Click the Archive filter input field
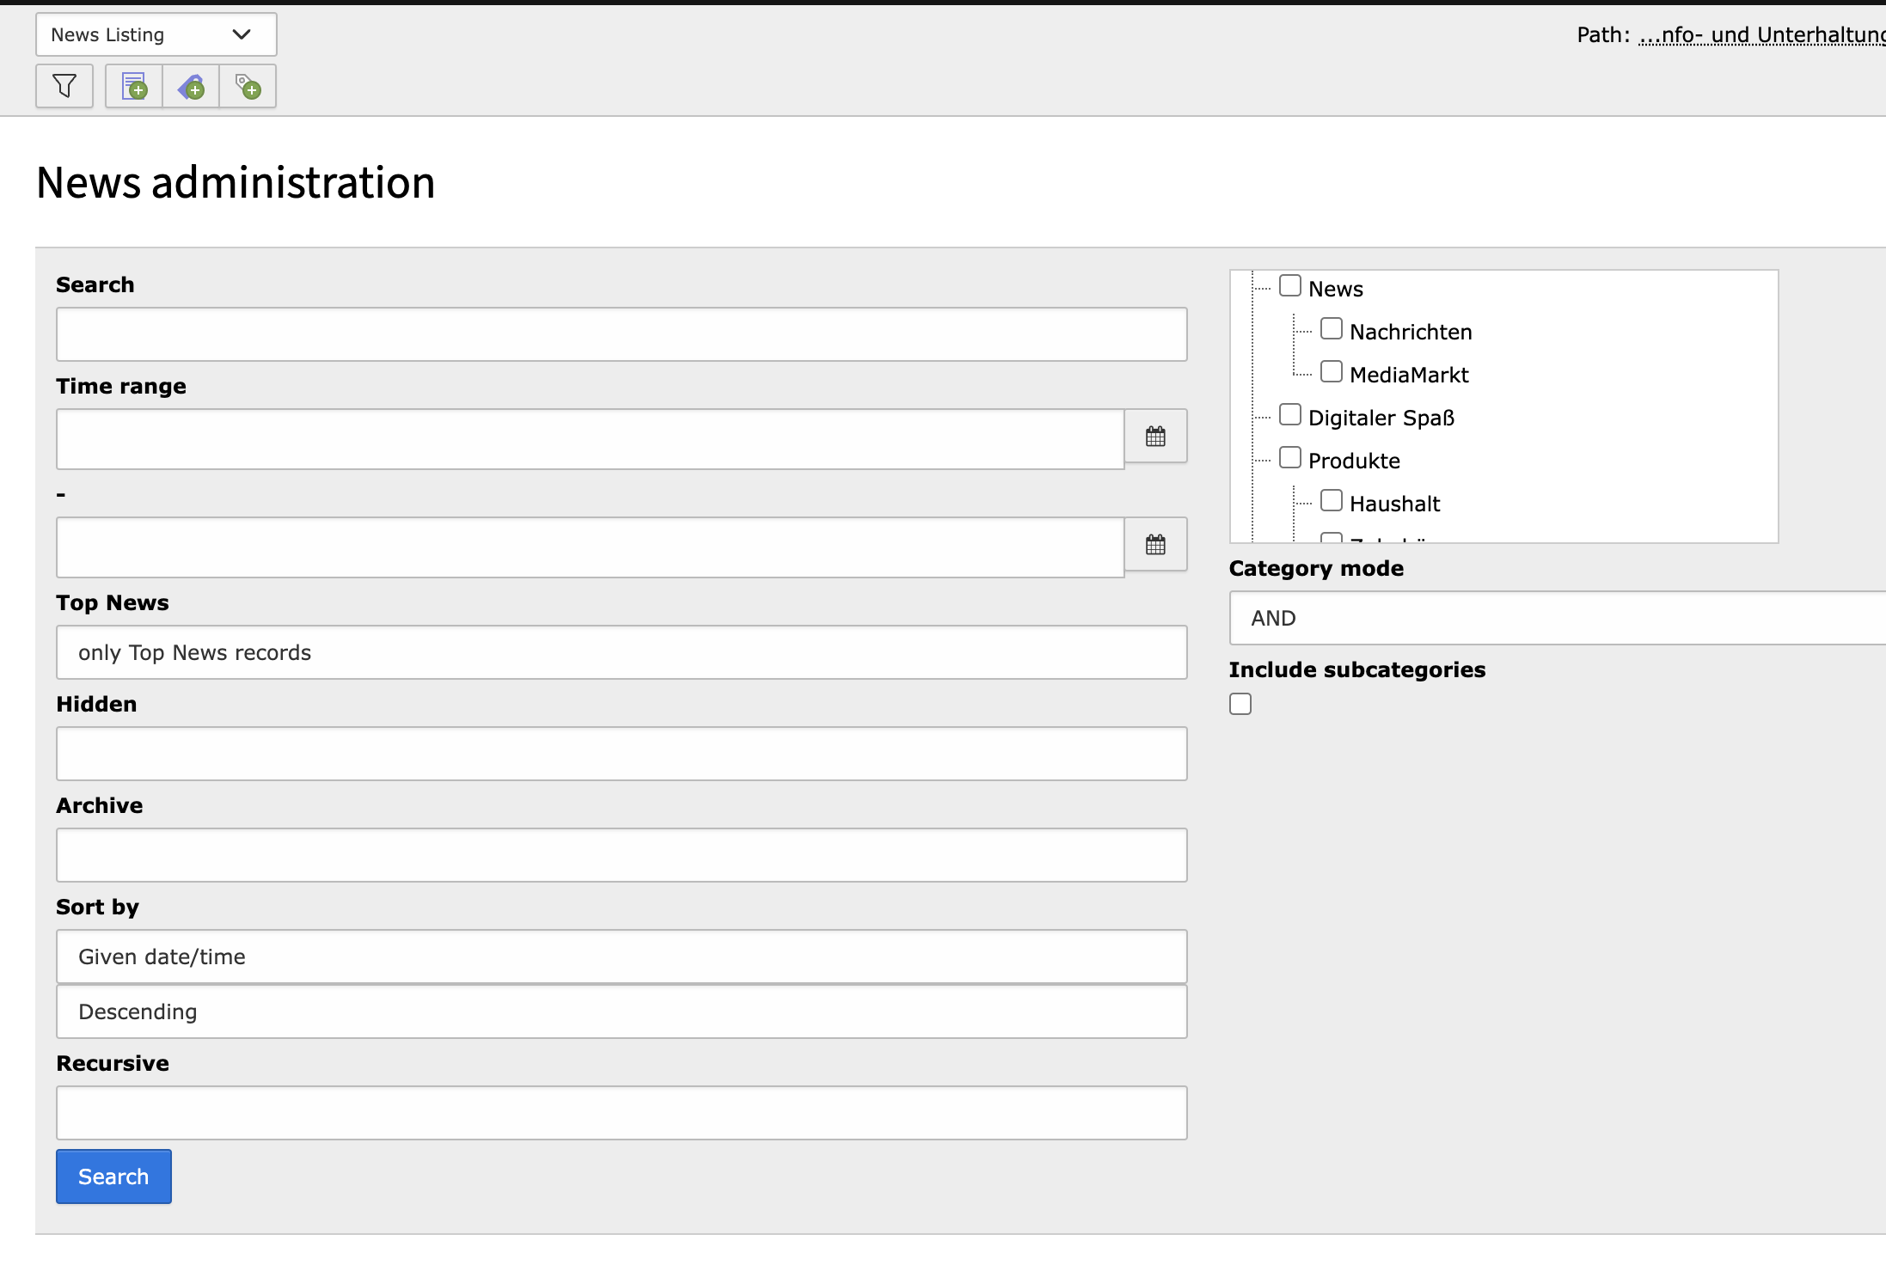 (622, 854)
